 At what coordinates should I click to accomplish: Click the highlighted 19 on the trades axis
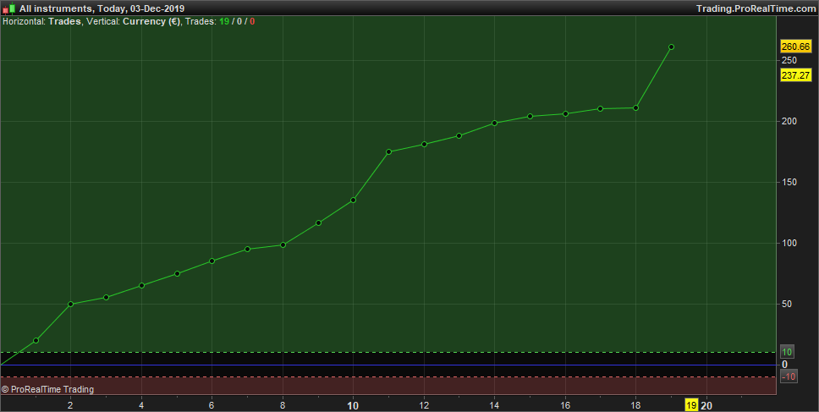[x=691, y=405]
